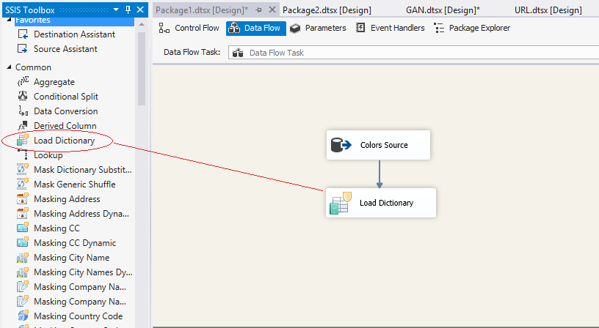599x328 pixels.
Task: Click the Derived Column icon
Action: pyautogui.click(x=23, y=125)
